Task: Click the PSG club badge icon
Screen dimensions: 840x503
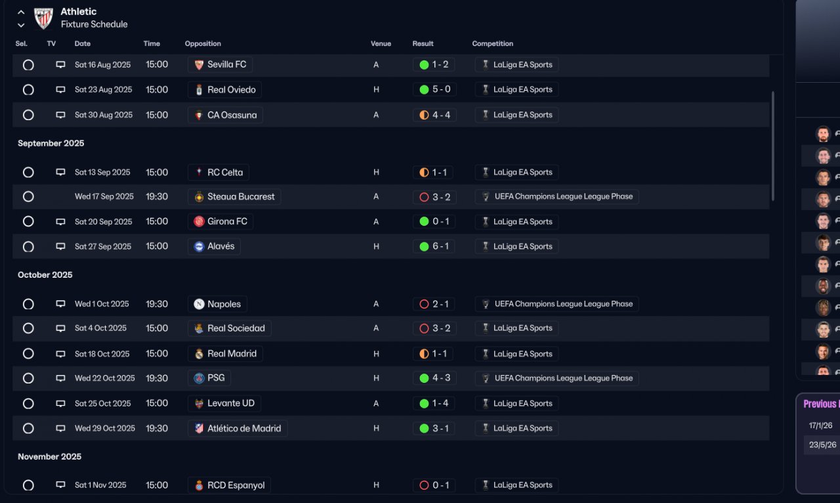Action: coord(199,378)
